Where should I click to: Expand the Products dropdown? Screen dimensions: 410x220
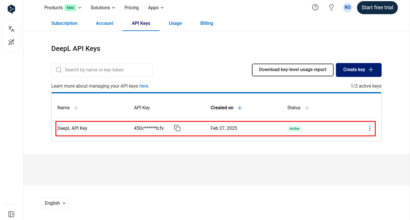click(63, 8)
